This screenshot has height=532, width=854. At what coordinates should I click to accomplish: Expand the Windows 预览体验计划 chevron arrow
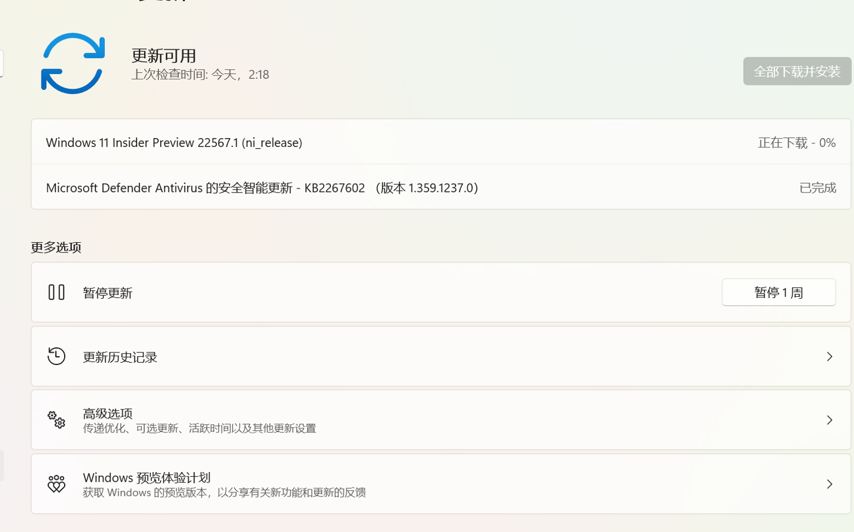point(830,484)
